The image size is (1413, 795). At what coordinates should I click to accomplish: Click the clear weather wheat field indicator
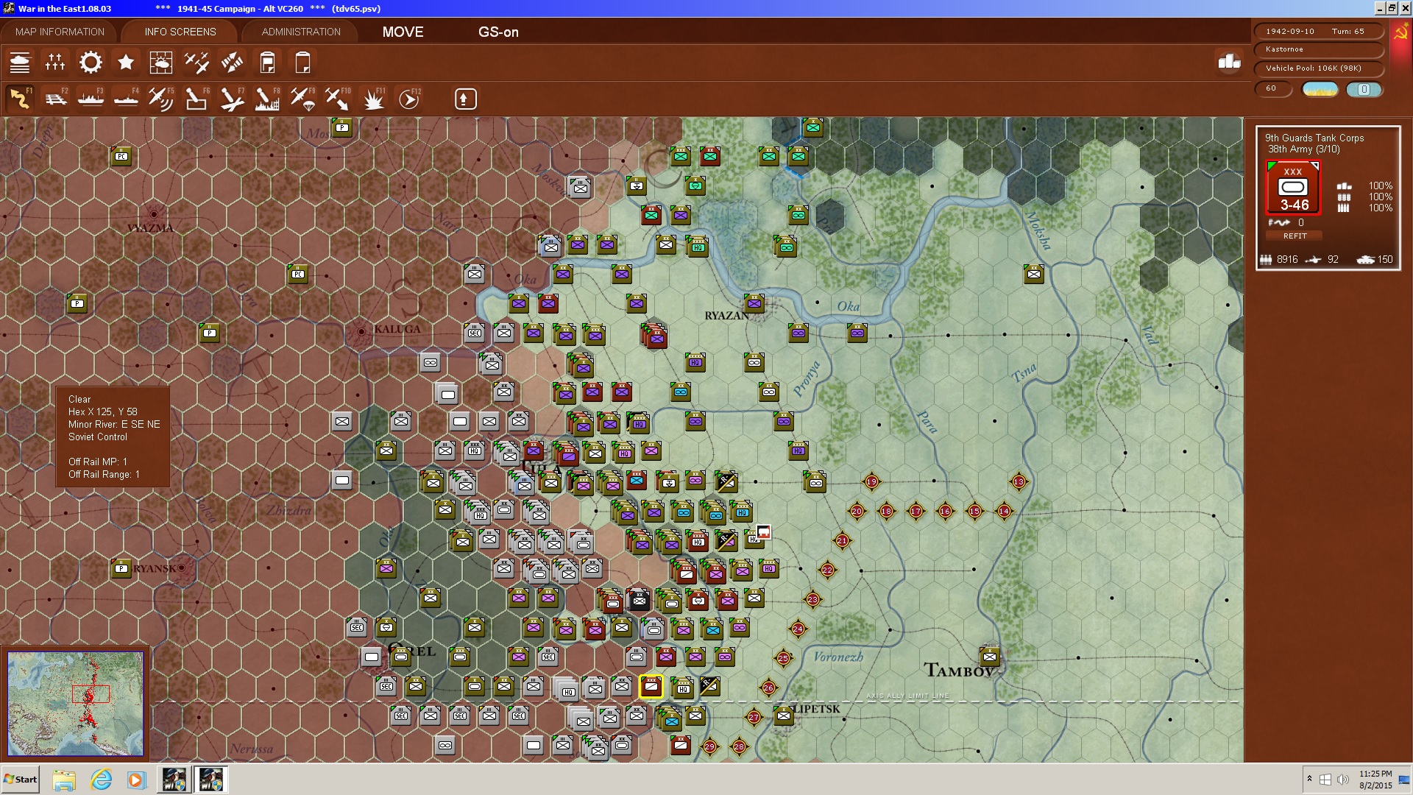point(1320,89)
